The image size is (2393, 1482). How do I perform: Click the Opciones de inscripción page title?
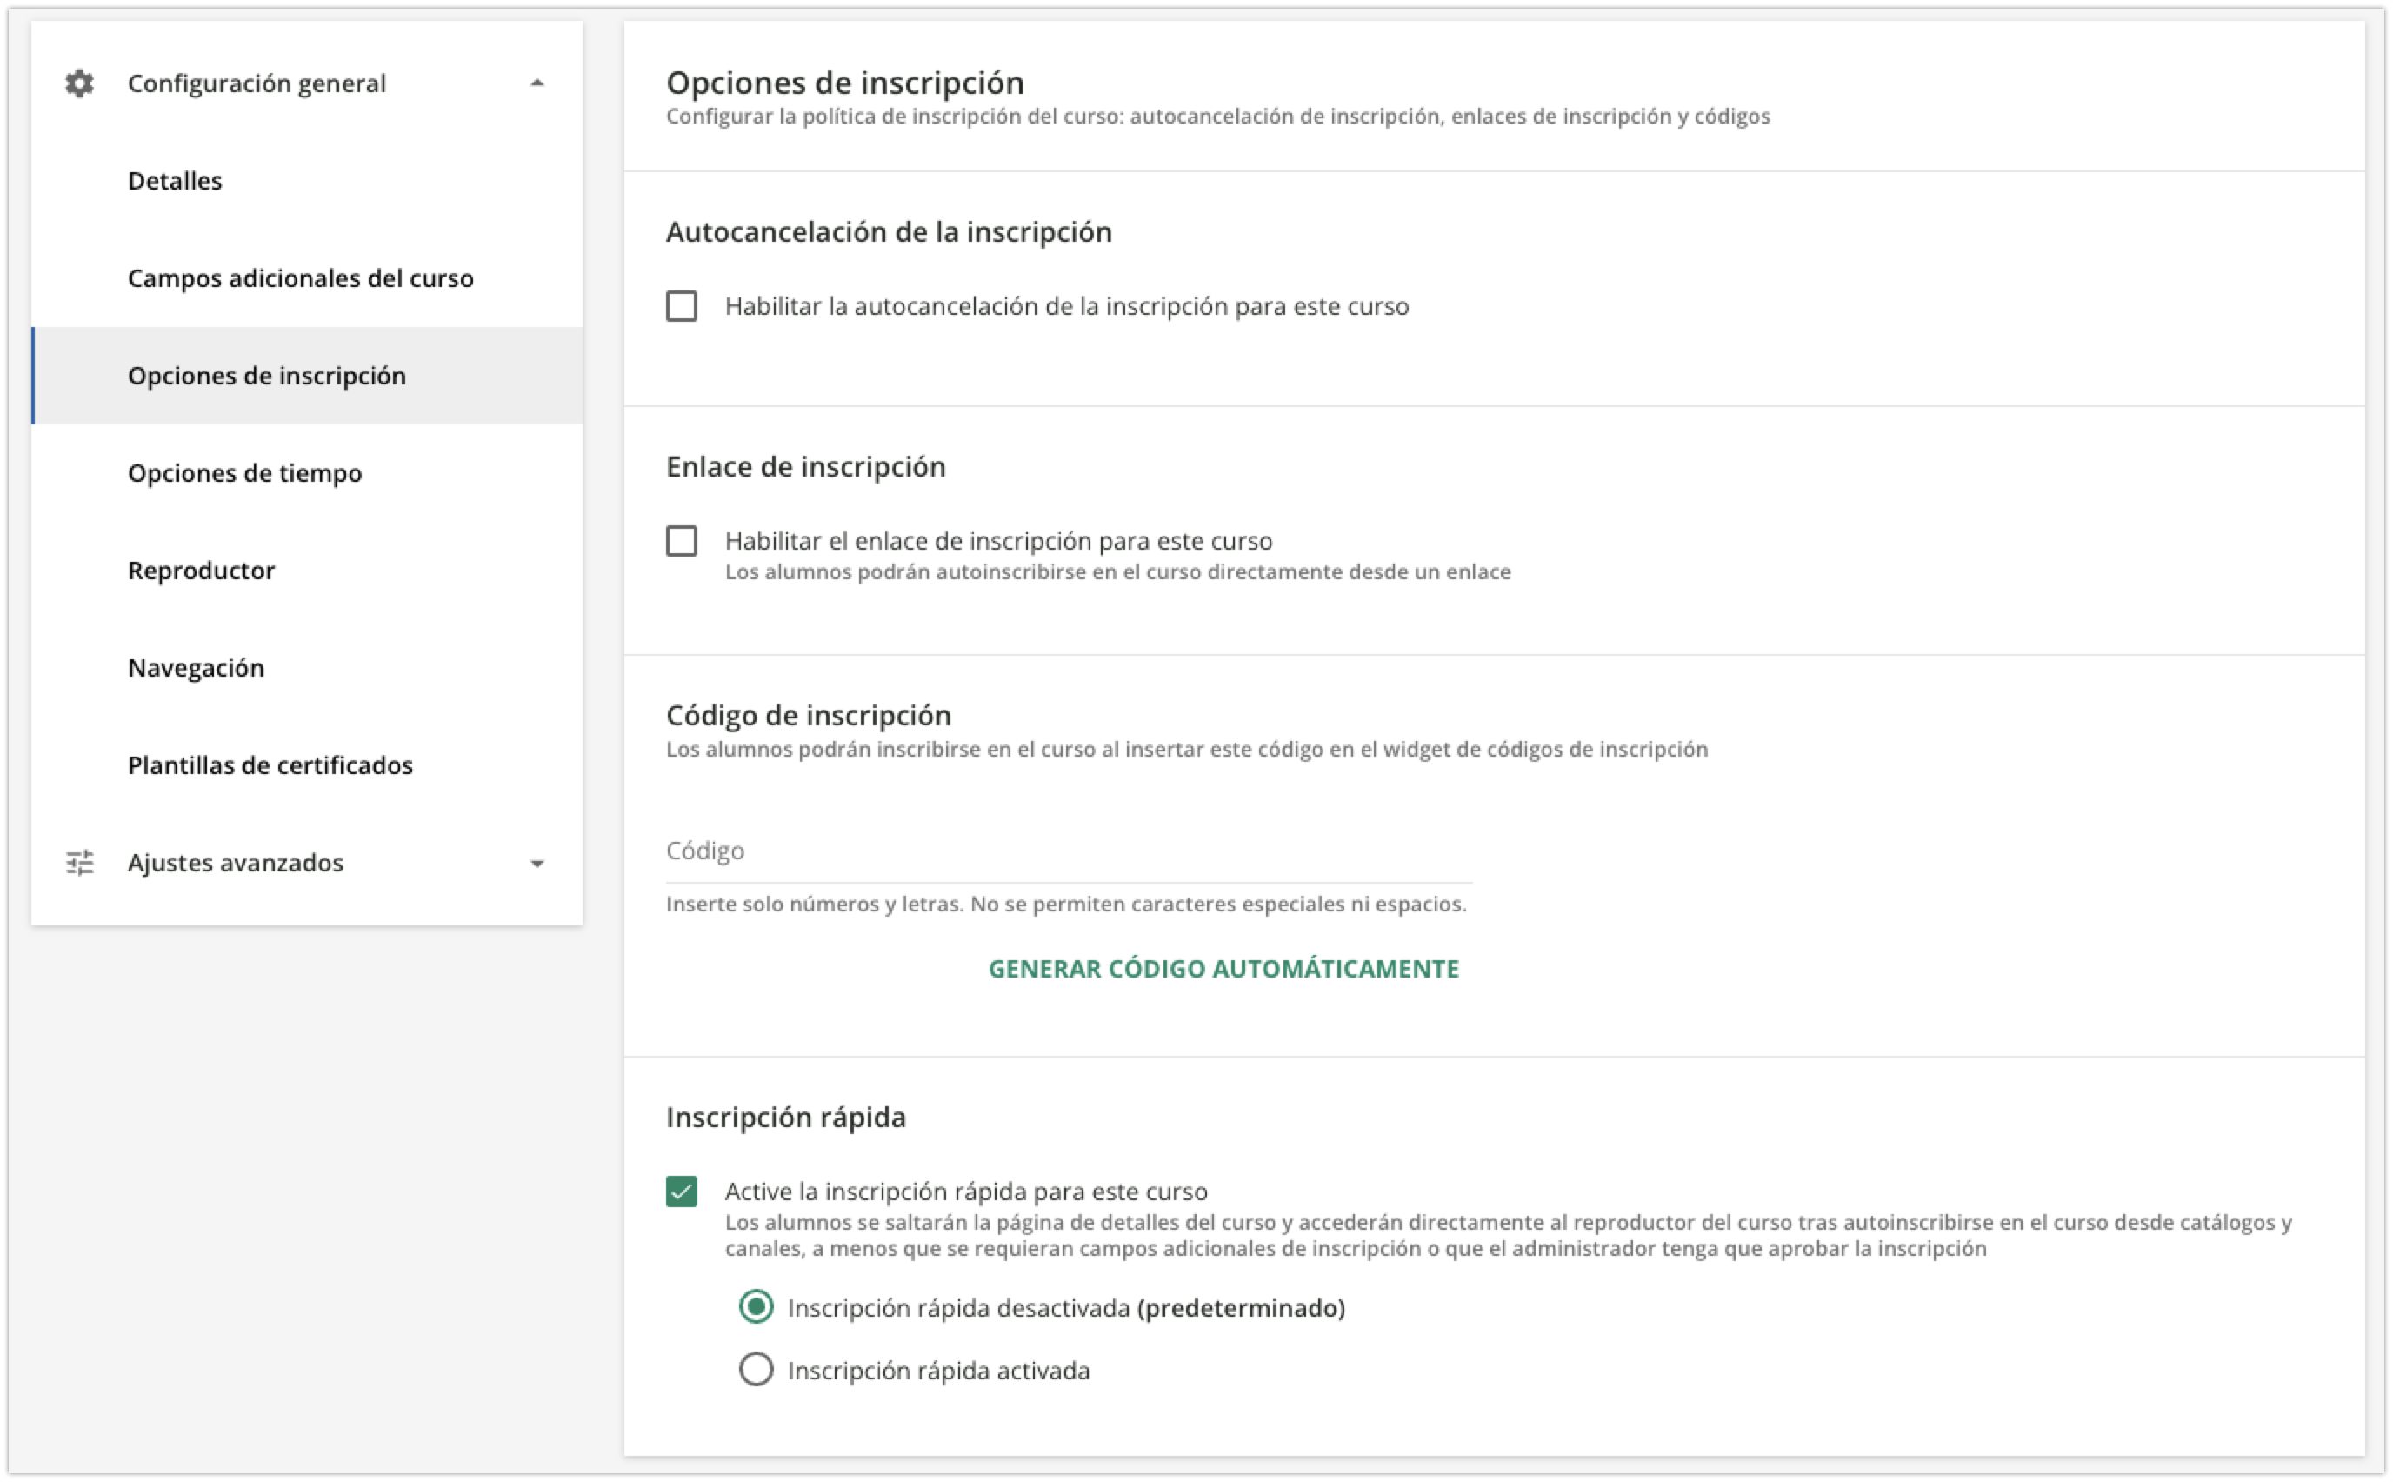tap(844, 83)
